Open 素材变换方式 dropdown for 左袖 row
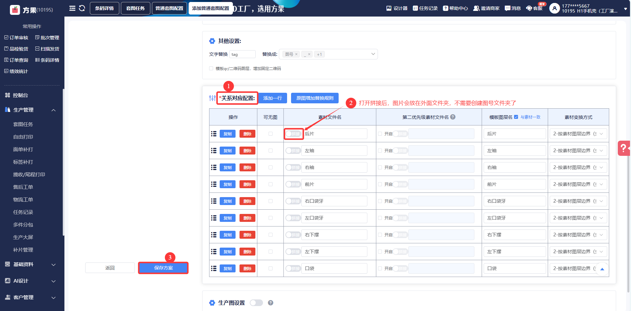The image size is (631, 311). (578, 151)
